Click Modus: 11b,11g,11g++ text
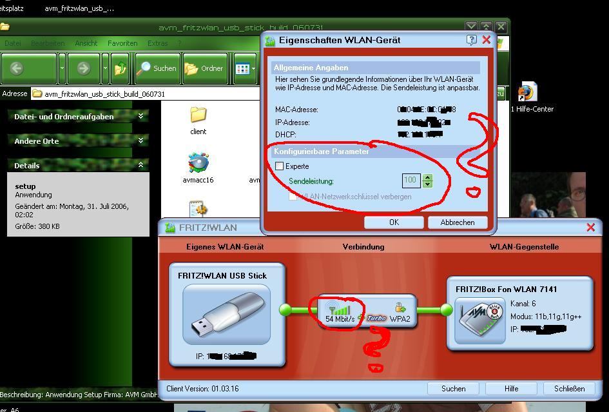The height and width of the screenshot is (412, 609). point(546,317)
